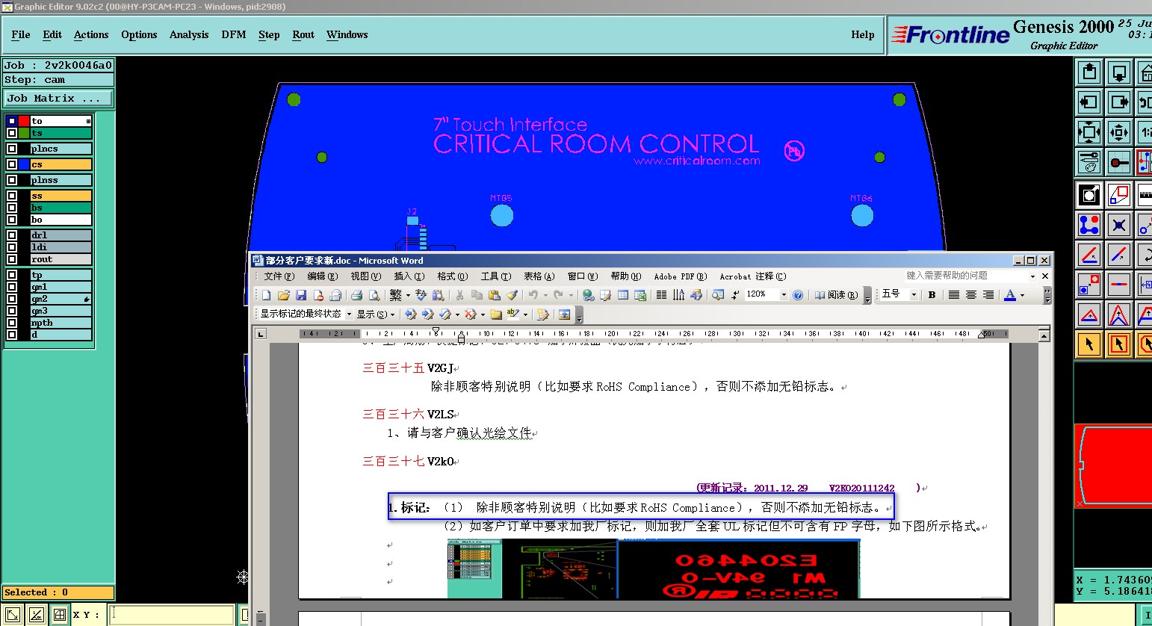Viewport: 1152px width, 626px height.
Task: Expand the Word standard toolbar options arrow
Action: tap(867, 295)
